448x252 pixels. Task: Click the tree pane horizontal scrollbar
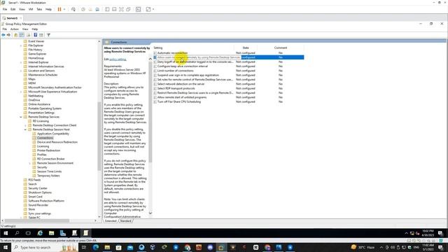coord(37,220)
